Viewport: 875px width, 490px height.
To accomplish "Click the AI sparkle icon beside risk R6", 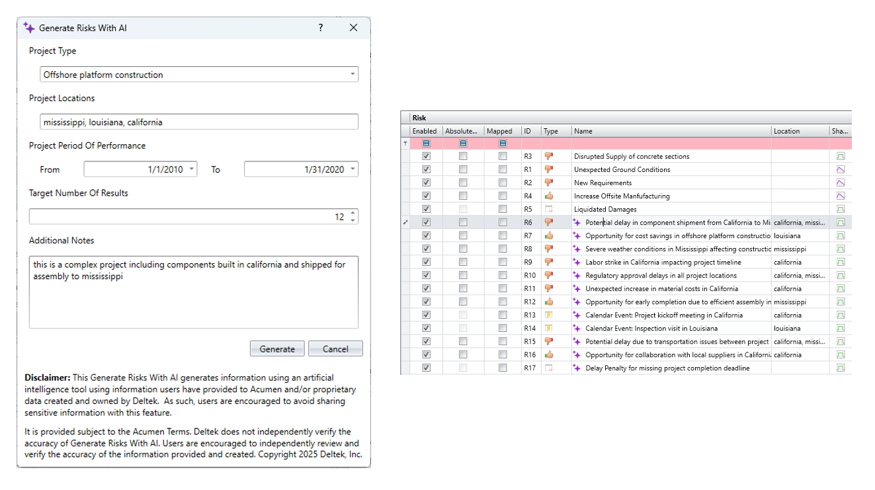I will 575,222.
